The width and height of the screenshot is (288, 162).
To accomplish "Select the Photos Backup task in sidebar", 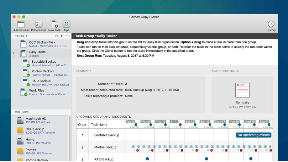I will [41, 73].
